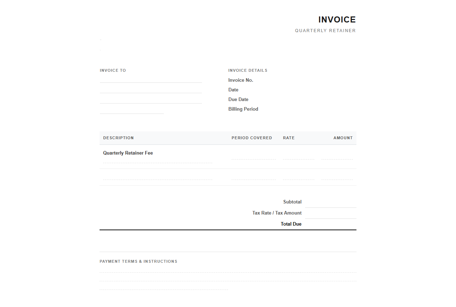Viewport: 456px width, 307px height.
Task: Click the DESCRIPTION column header
Action: 118,138
